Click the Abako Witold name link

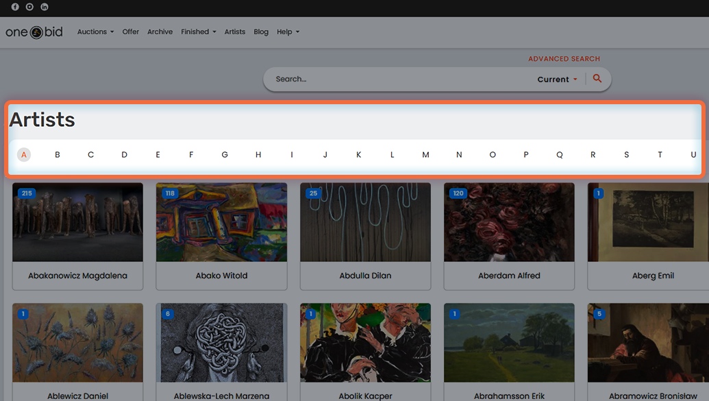tap(221, 276)
